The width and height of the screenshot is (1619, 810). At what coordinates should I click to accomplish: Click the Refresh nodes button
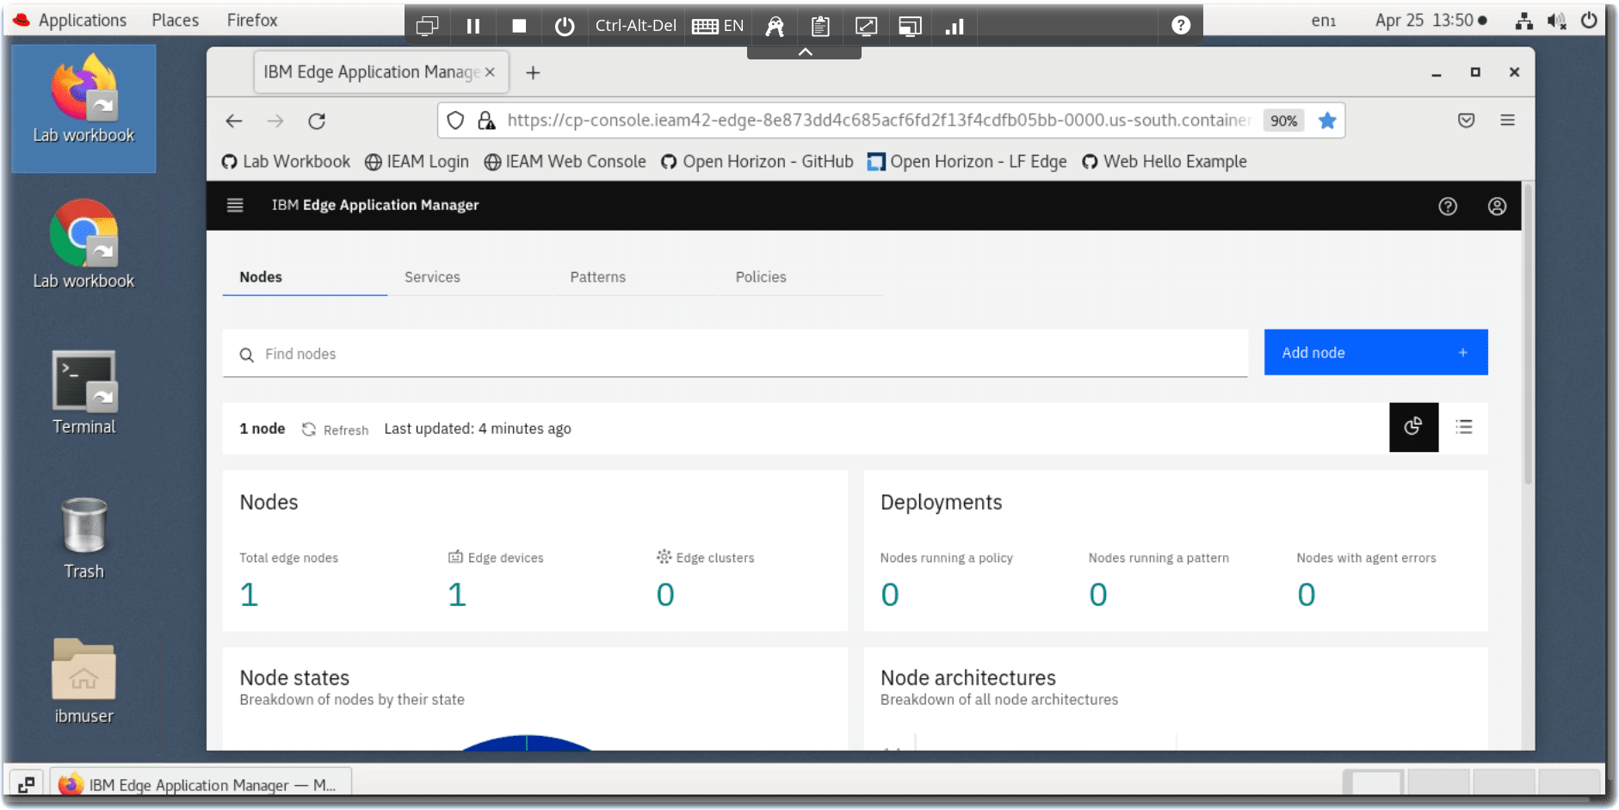click(x=335, y=430)
